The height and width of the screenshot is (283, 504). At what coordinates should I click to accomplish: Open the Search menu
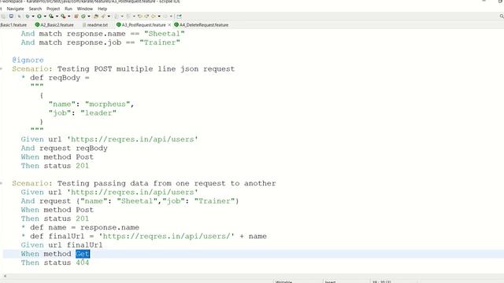pos(35,9)
